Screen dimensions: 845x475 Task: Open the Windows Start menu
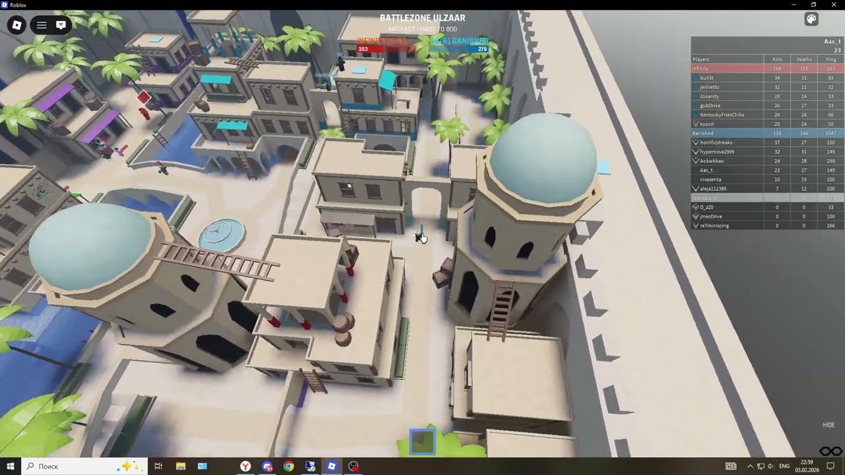10,466
